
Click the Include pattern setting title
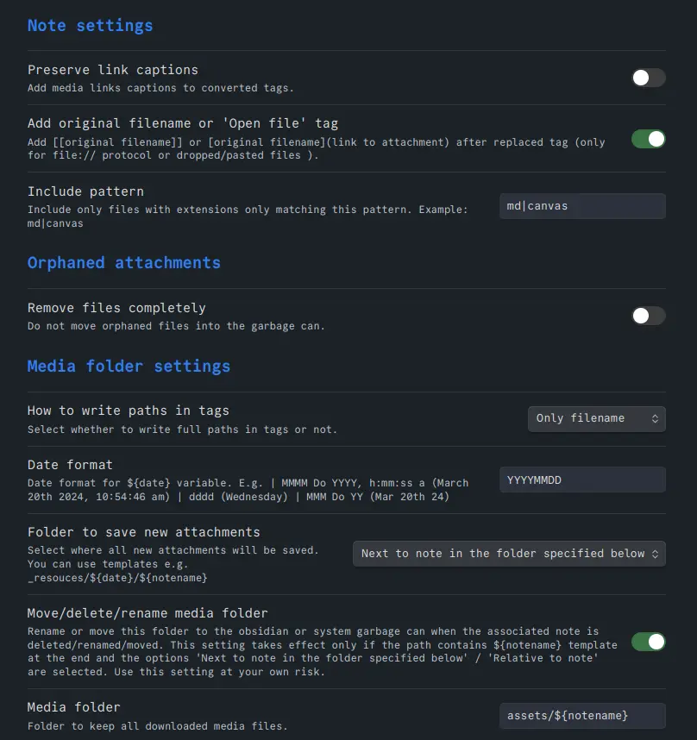point(85,191)
